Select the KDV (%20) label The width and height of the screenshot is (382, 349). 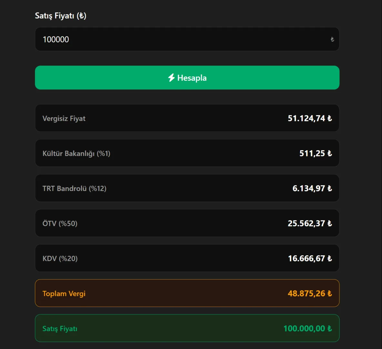(x=60, y=259)
